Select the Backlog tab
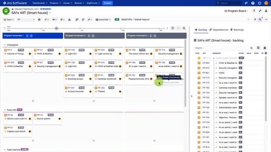The height and width of the screenshot is (152, 271). click(201, 30)
